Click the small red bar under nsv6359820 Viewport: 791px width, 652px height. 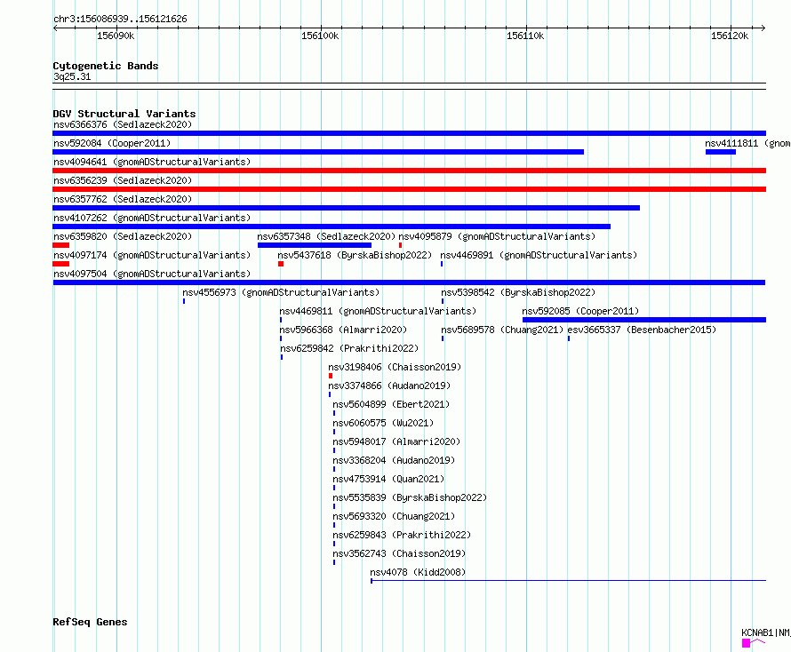click(x=61, y=245)
